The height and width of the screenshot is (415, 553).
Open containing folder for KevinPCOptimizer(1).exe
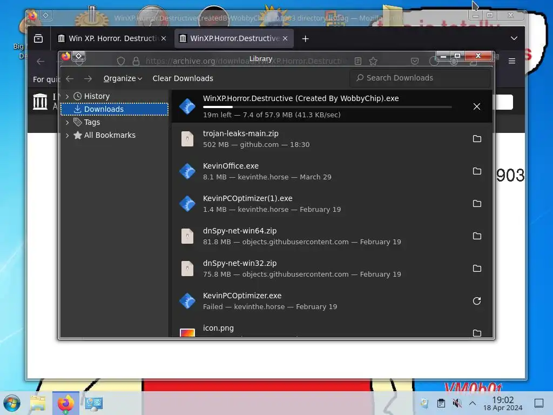pyautogui.click(x=477, y=204)
